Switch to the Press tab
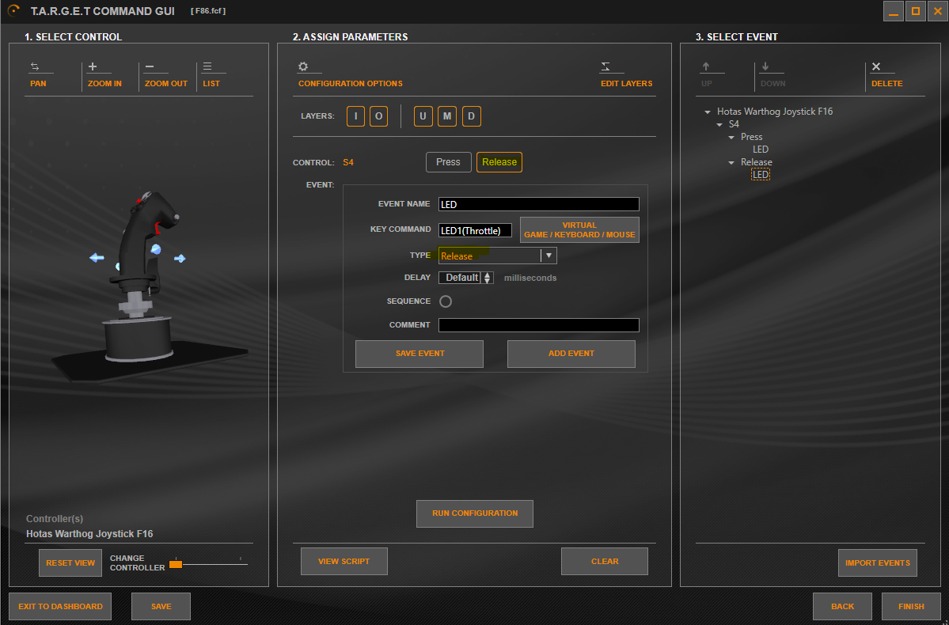The width and height of the screenshot is (949, 625). pyautogui.click(x=448, y=162)
